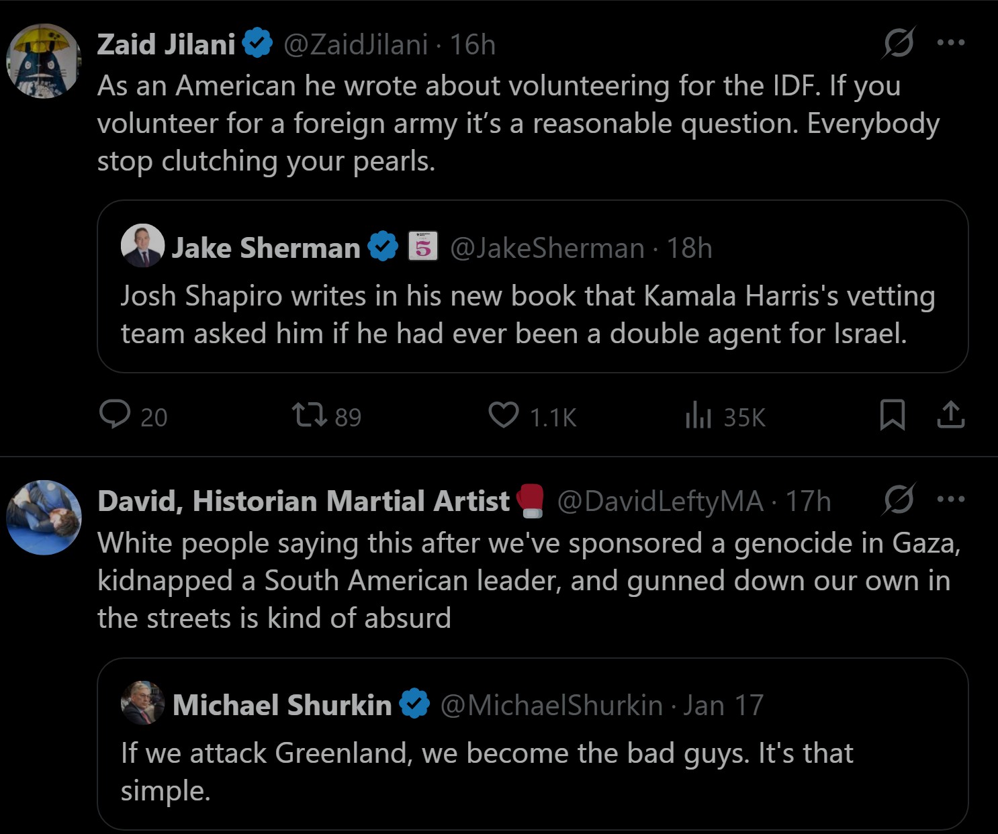
Task: Click the 16h timestamp on Zaid's post
Action: tap(473, 45)
